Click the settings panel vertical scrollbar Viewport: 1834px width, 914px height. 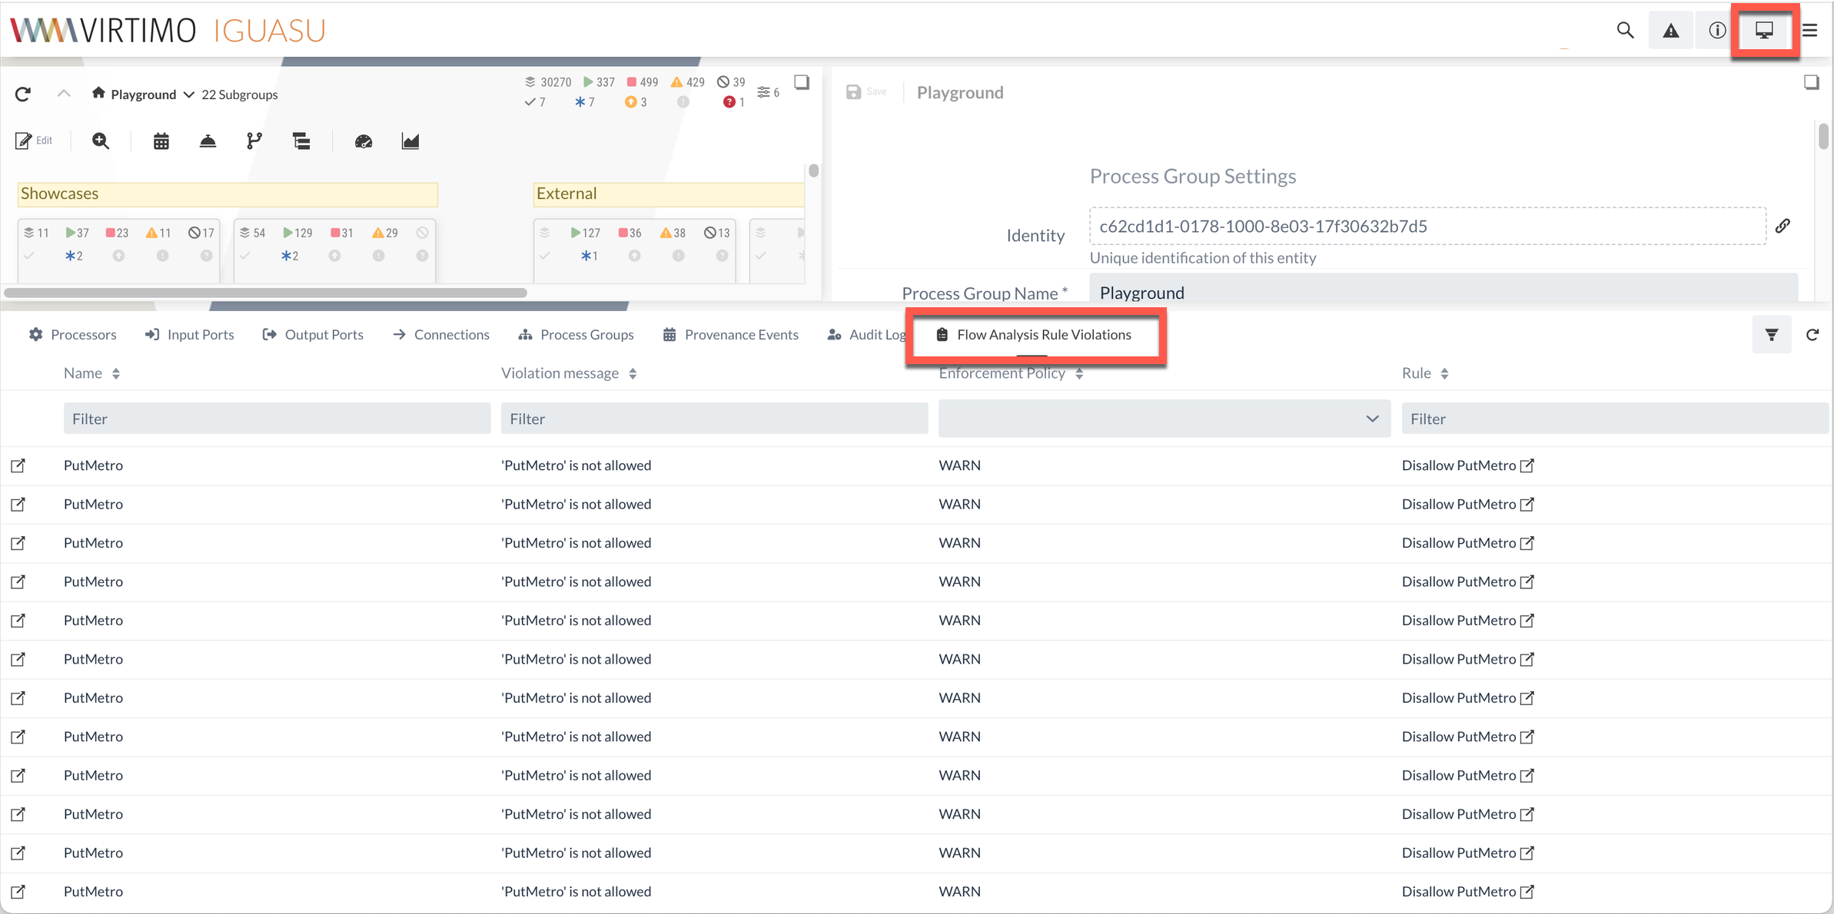click(1823, 136)
